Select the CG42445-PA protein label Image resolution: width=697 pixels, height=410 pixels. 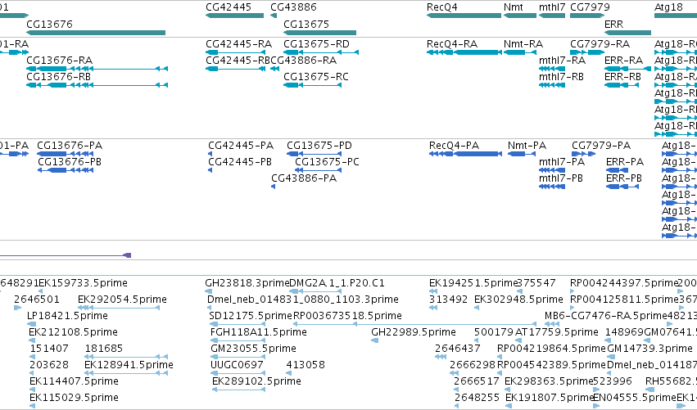241,146
